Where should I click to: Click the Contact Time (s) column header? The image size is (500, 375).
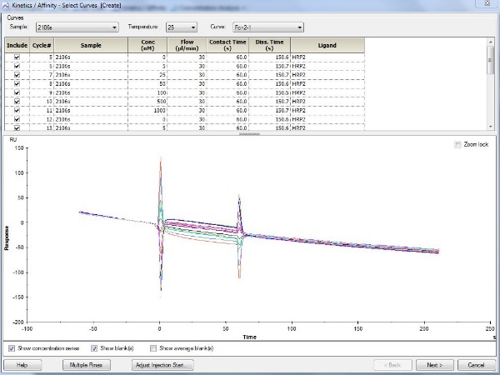pyautogui.click(x=227, y=45)
